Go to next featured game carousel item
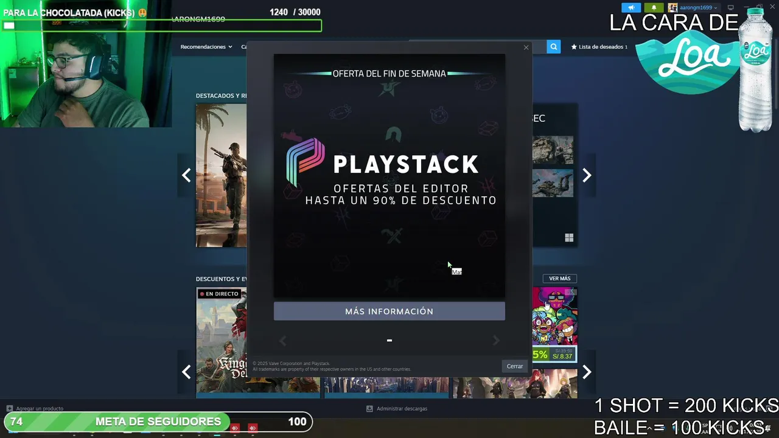Viewport: 779px width, 438px height. [586, 175]
